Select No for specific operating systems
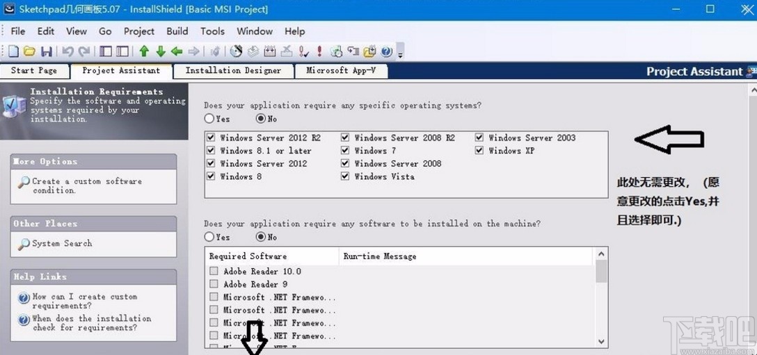Screen dimensions: 757x355 tap(260, 118)
